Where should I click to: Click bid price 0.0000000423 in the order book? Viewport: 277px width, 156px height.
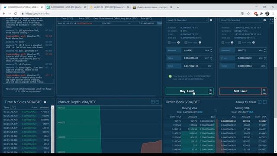click(207, 121)
